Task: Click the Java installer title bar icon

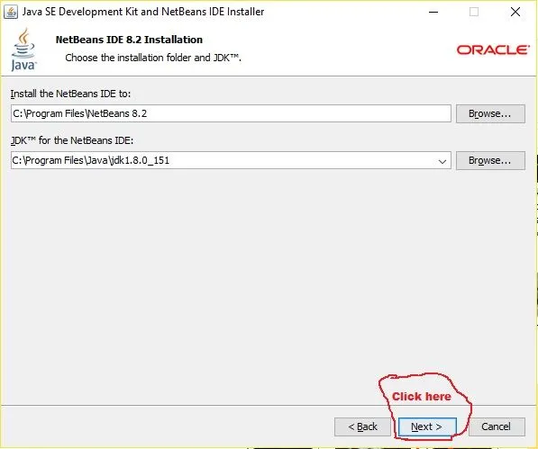Action: point(11,13)
